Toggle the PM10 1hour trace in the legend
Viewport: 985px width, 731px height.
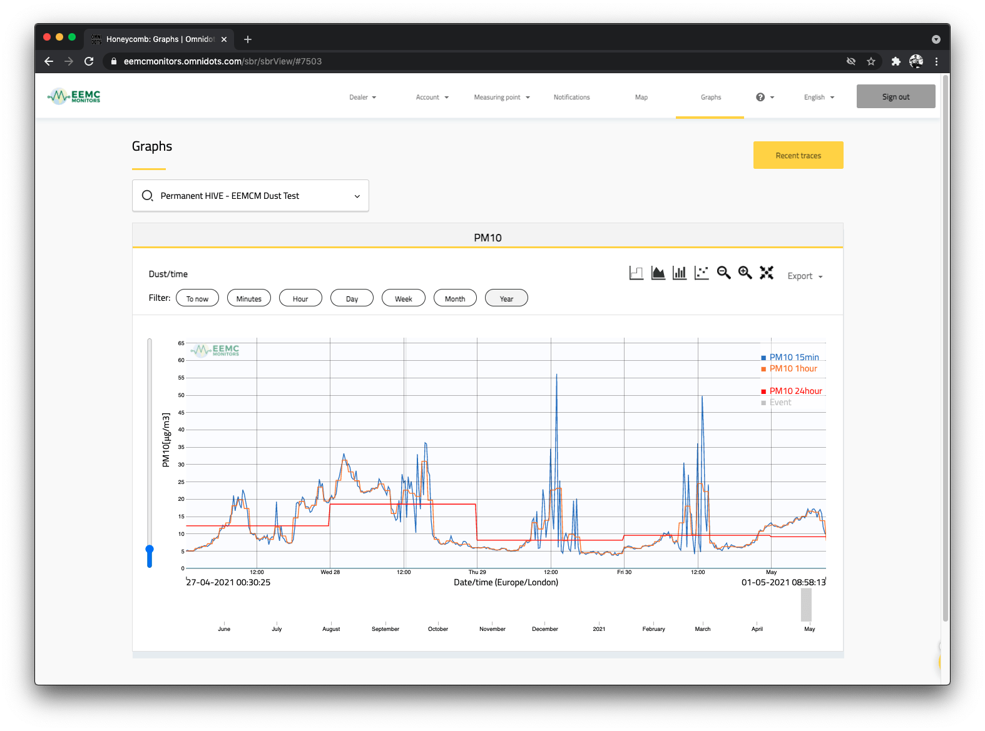click(789, 369)
